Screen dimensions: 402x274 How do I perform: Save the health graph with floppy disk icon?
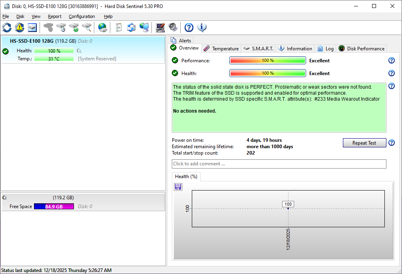[x=178, y=187]
